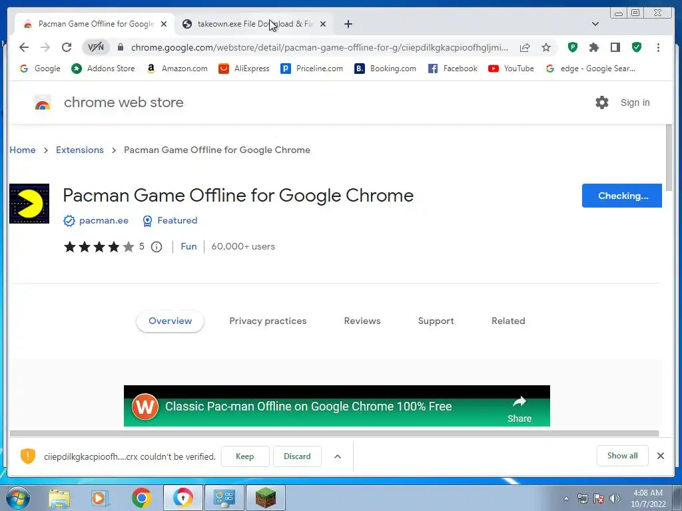Switch to Privacy practices tab

pos(268,321)
